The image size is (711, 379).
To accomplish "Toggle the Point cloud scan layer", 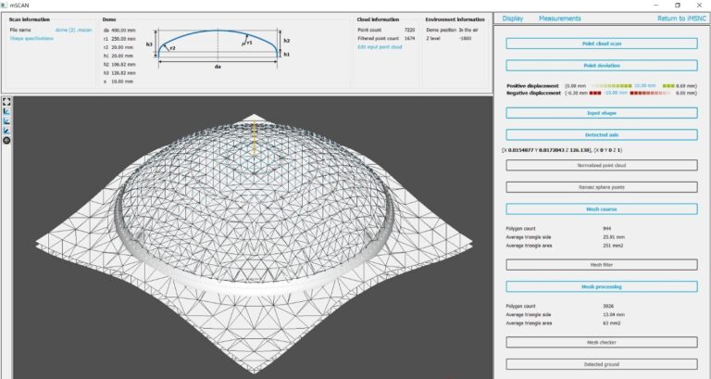I will pos(602,44).
